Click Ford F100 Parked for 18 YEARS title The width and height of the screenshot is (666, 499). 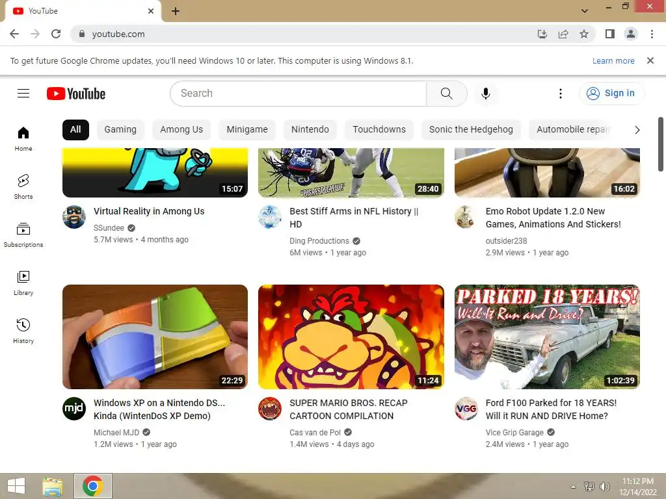[551, 409]
